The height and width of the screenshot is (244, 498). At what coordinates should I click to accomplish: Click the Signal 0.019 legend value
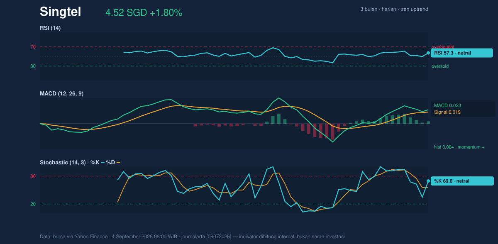point(447,112)
